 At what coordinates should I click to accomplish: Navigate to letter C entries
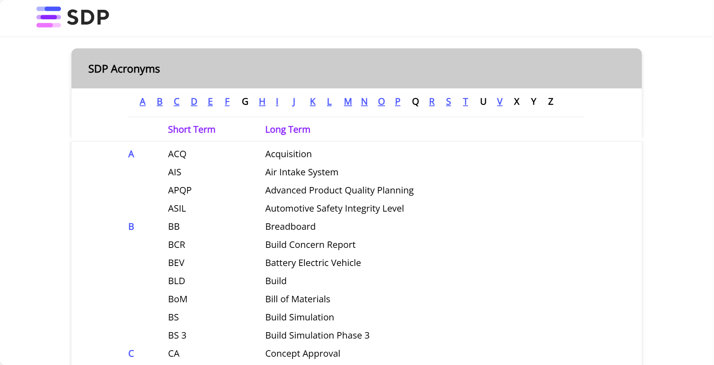coord(176,102)
